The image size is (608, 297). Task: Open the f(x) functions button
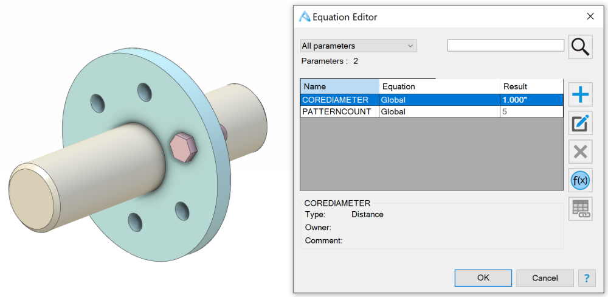pyautogui.click(x=580, y=180)
